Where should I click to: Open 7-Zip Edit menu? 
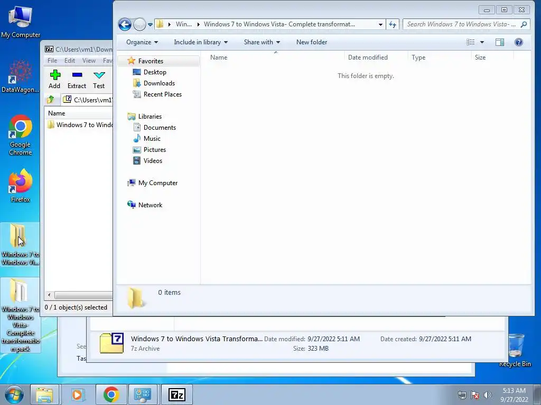(69, 61)
